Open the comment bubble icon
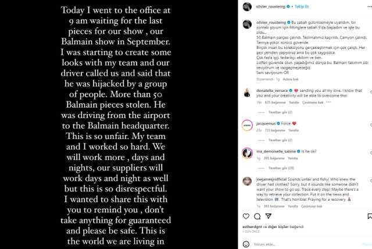The height and width of the screenshot is (249, 372). coord(259,215)
